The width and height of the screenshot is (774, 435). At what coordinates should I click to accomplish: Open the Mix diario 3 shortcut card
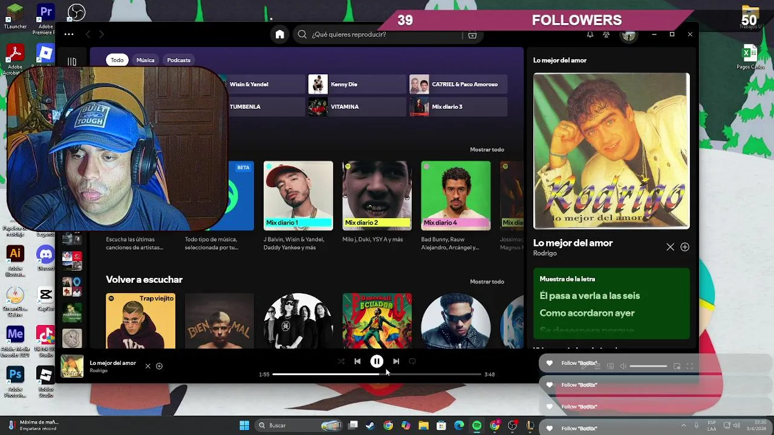coord(458,106)
